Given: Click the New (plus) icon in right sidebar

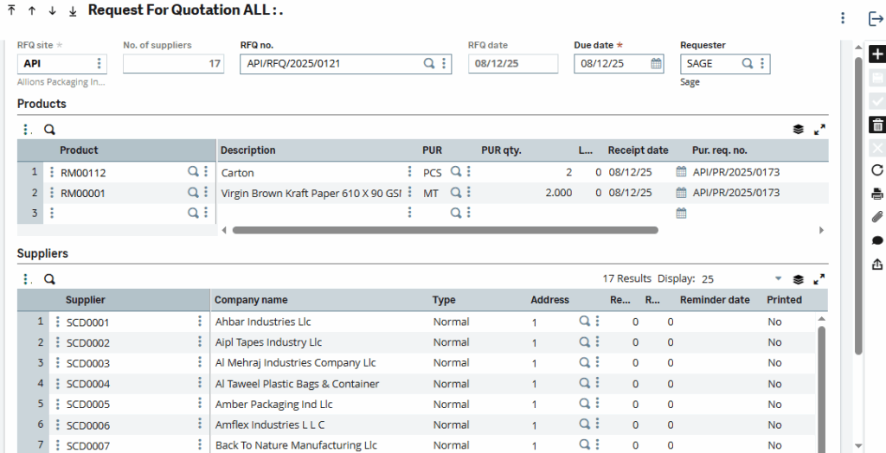Looking at the screenshot, I should 876,54.
